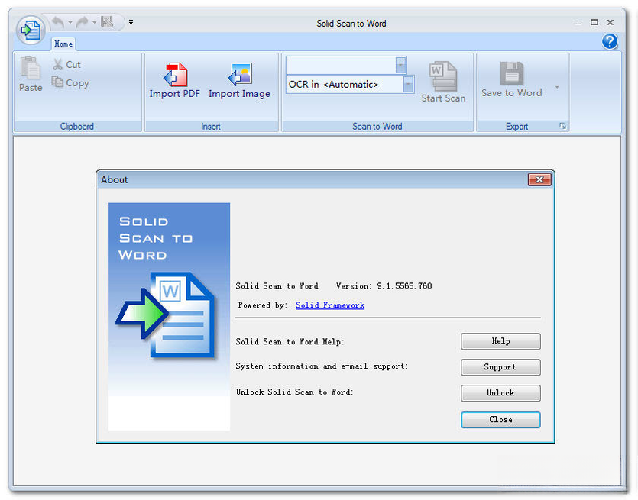Click the Copy button in Clipboard group
Image resolution: width=638 pixels, height=500 pixels.
click(70, 83)
